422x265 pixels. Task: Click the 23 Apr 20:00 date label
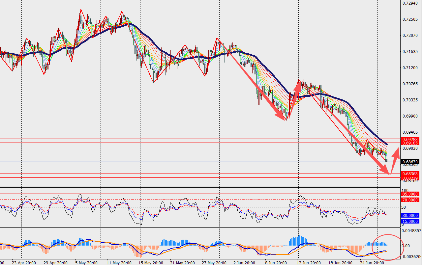click(24, 263)
